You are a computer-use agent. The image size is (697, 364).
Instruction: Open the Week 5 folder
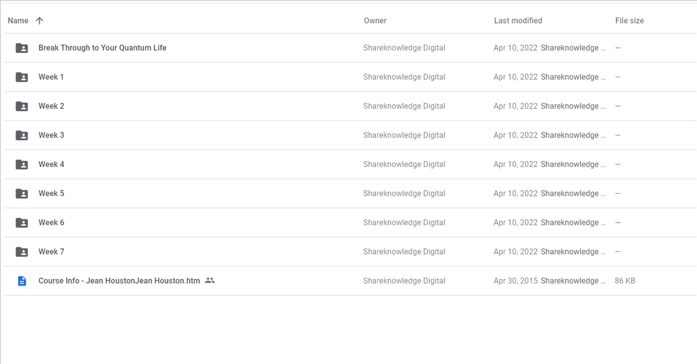coord(51,194)
